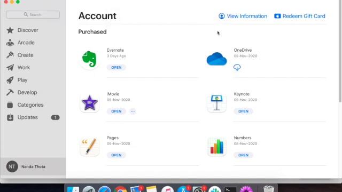This screenshot has width=342, height=192.
Task: Open Pages with its OPEN button
Action: click(x=116, y=155)
